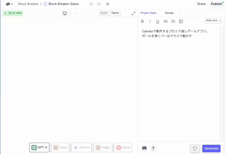
Task: Click the Share button
Action: [x=201, y=4]
